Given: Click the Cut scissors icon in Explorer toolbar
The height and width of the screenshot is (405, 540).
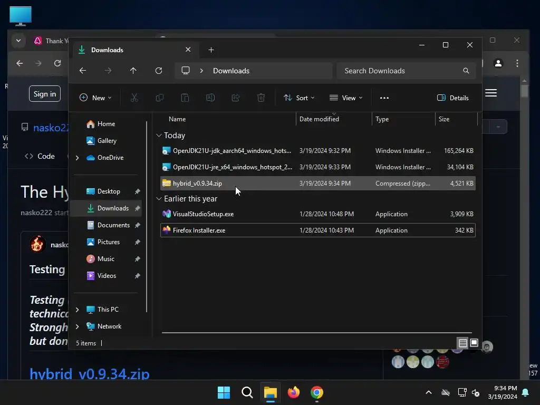Looking at the screenshot, I should tap(134, 98).
